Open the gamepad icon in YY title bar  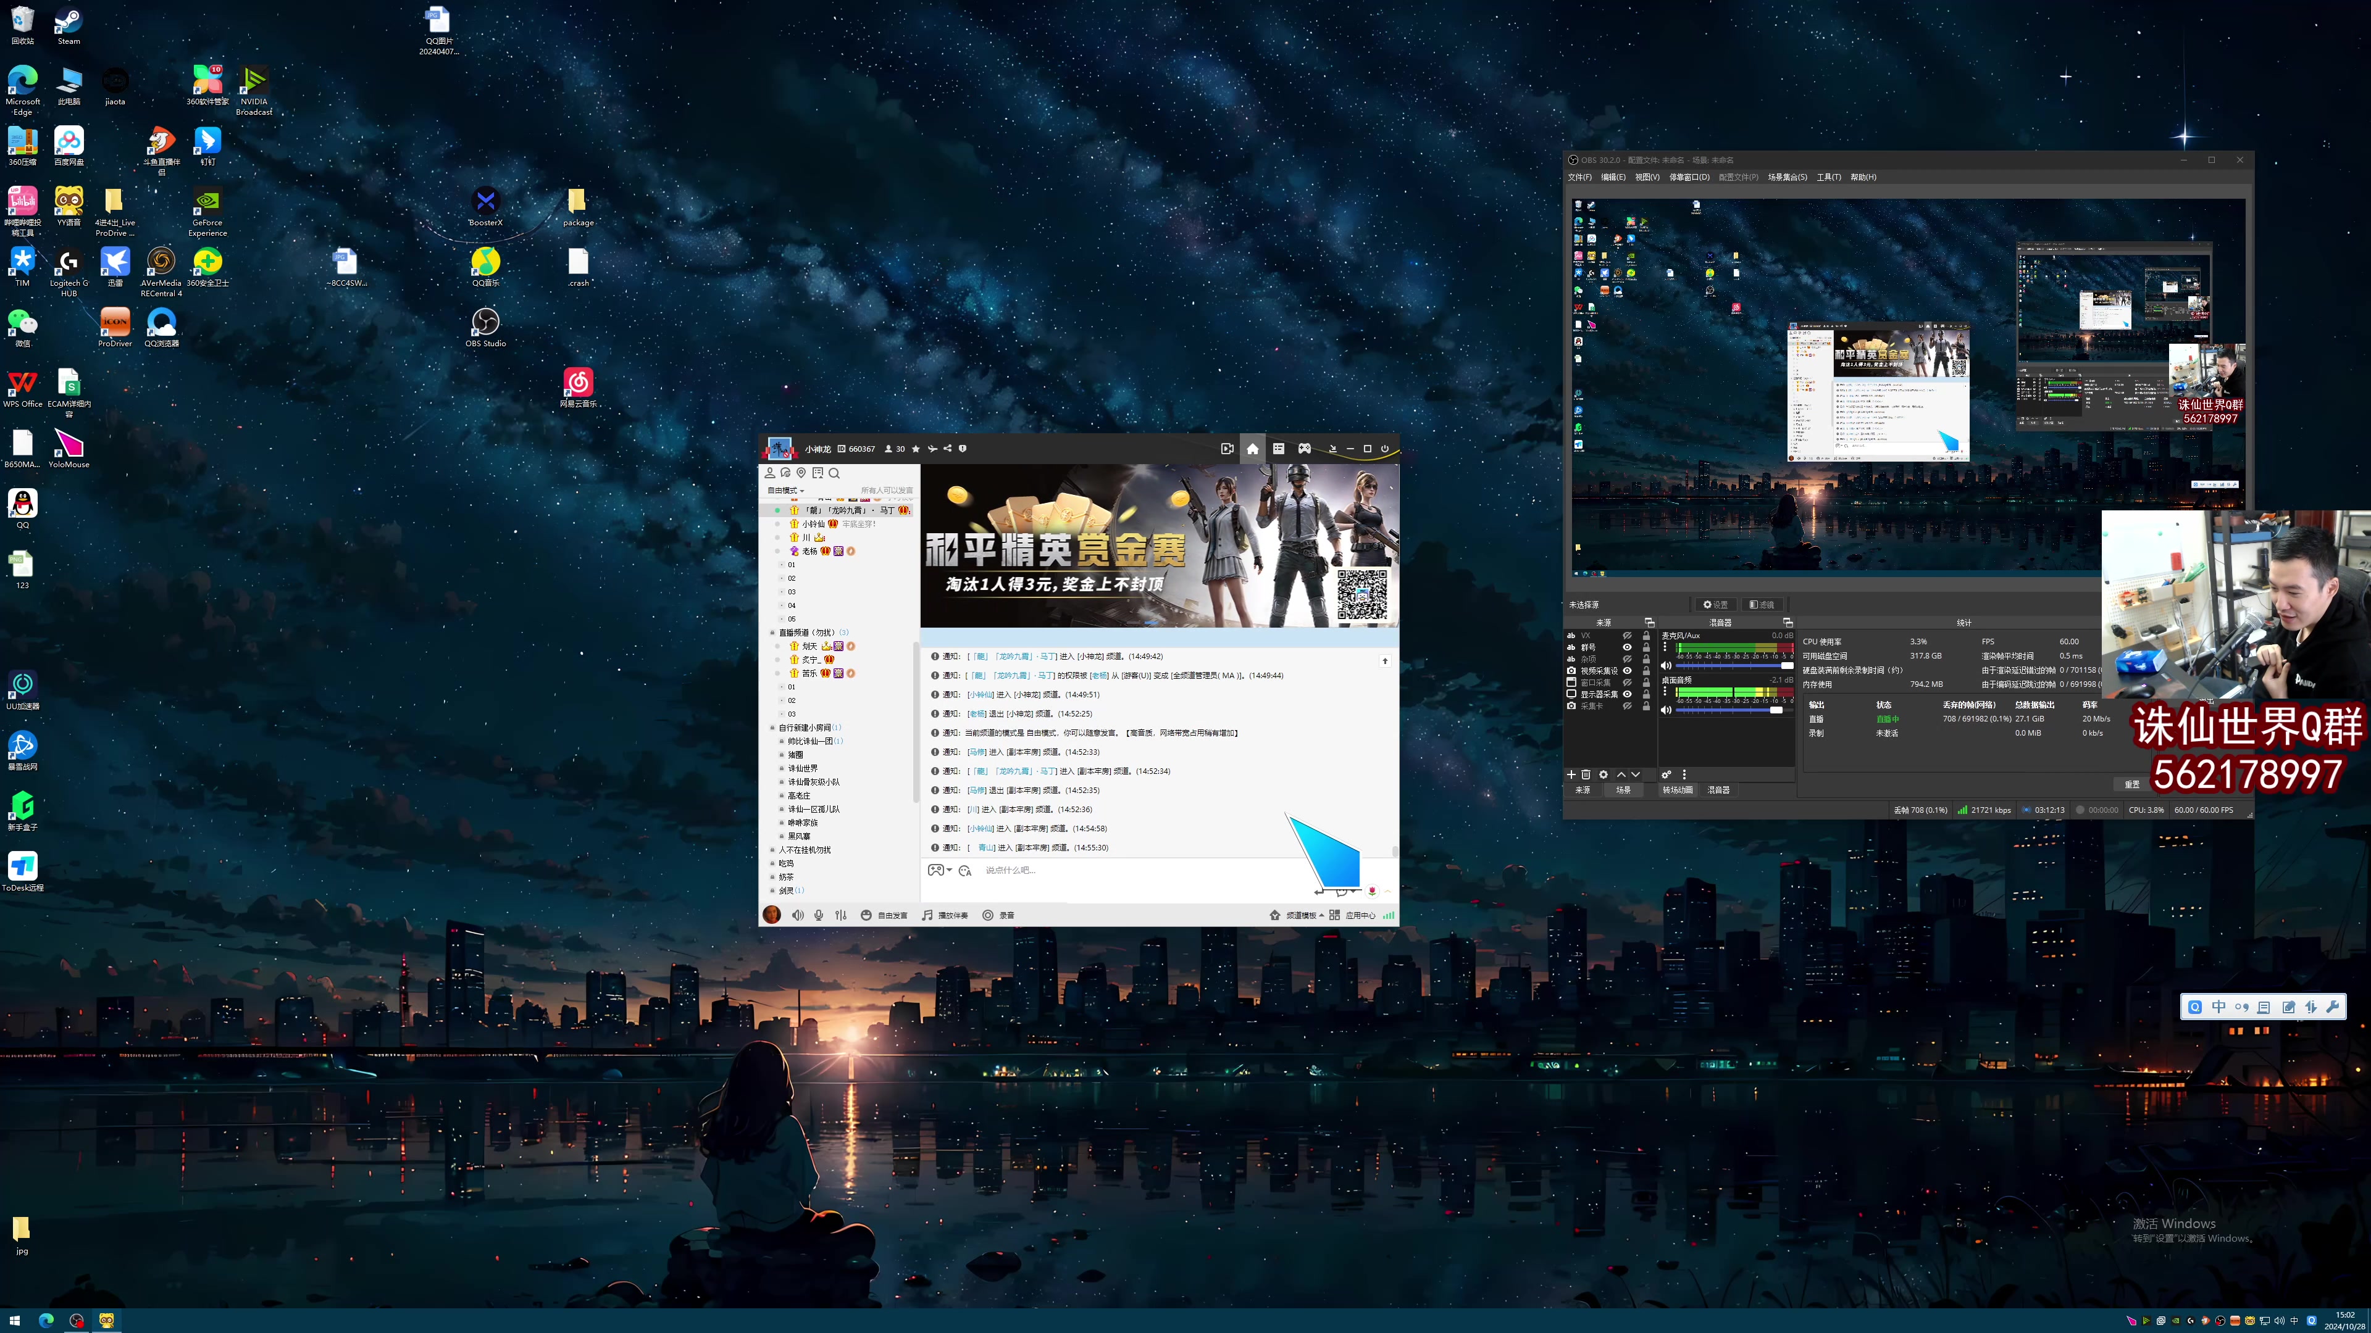[x=1304, y=449]
